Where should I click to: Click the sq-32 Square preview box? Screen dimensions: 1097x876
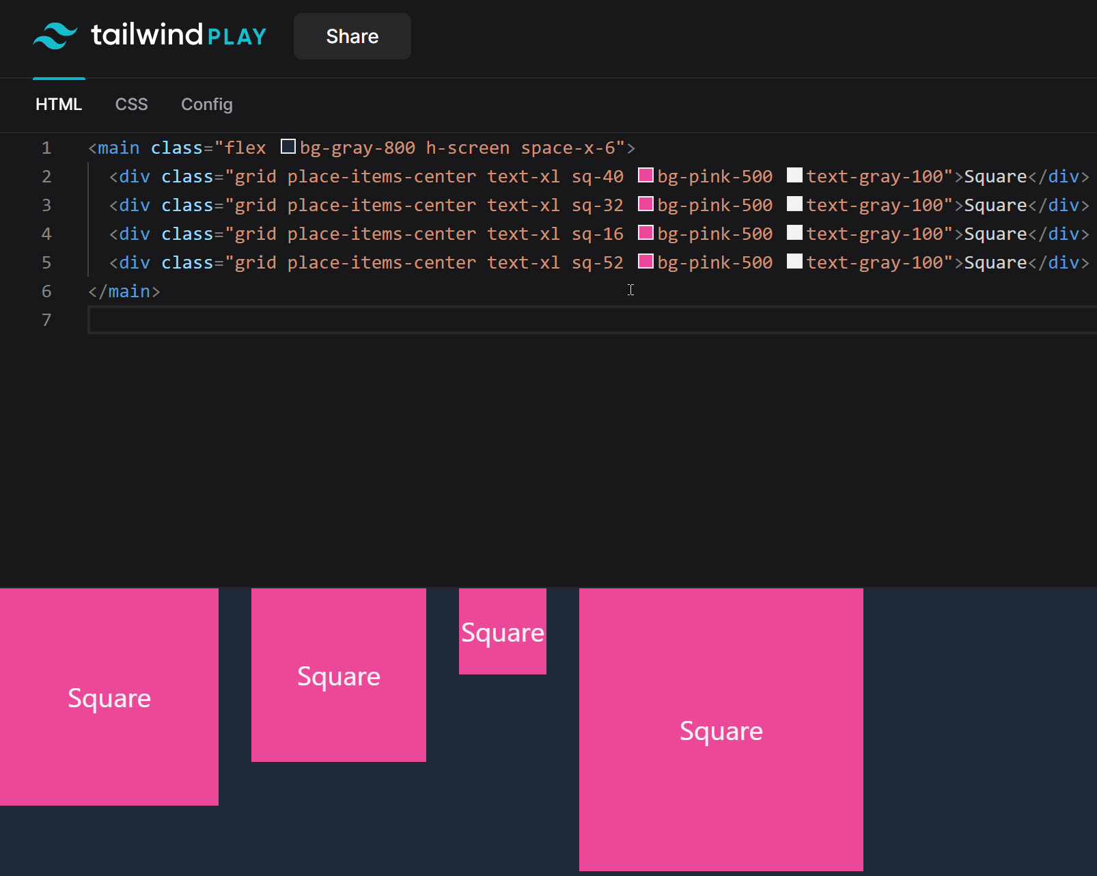tap(338, 675)
